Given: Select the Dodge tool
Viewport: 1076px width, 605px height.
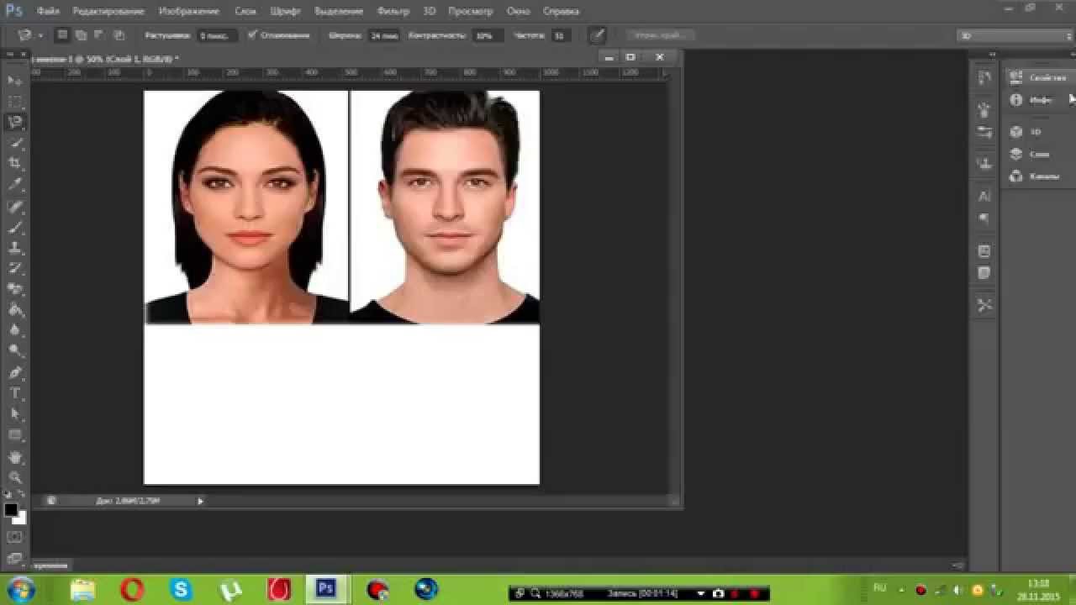Looking at the screenshot, I should tap(15, 351).
